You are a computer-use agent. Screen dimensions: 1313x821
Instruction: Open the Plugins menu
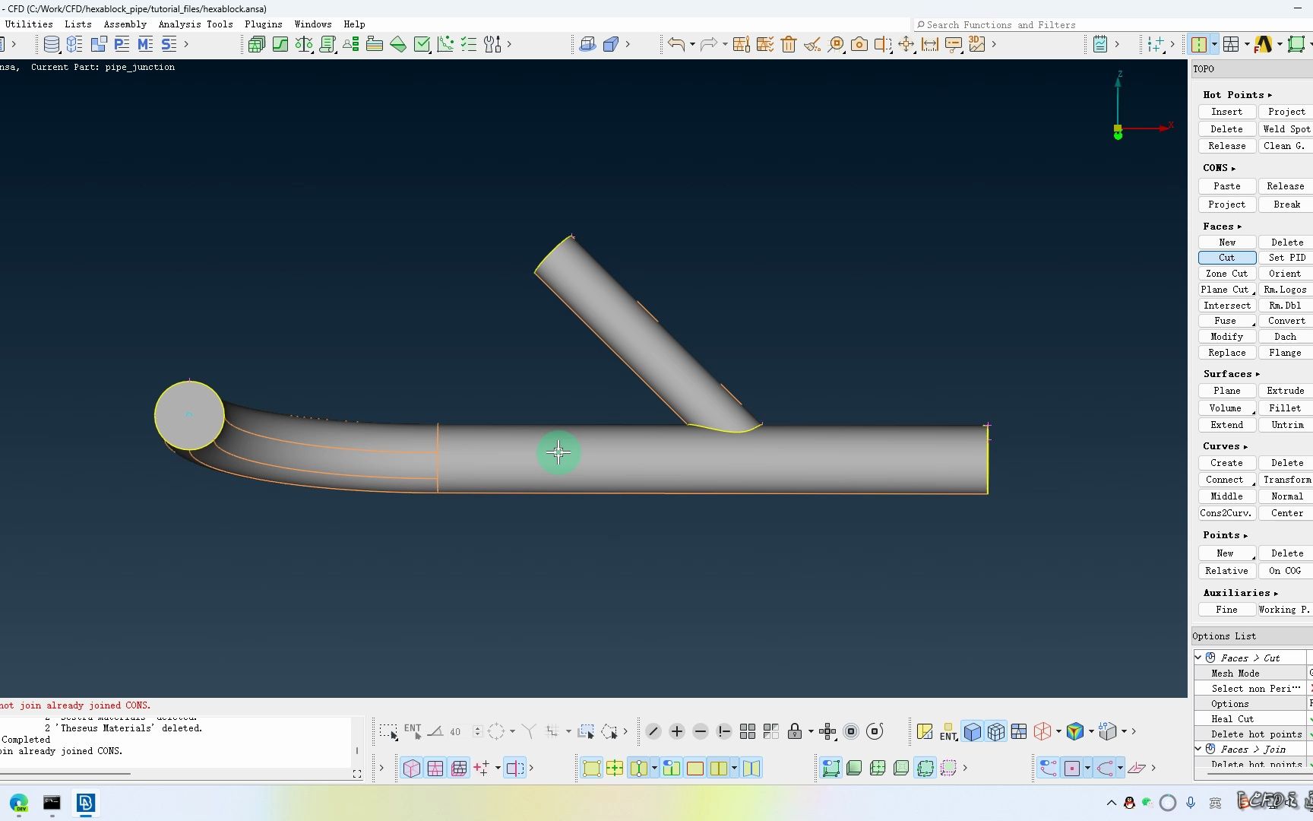pyautogui.click(x=264, y=24)
